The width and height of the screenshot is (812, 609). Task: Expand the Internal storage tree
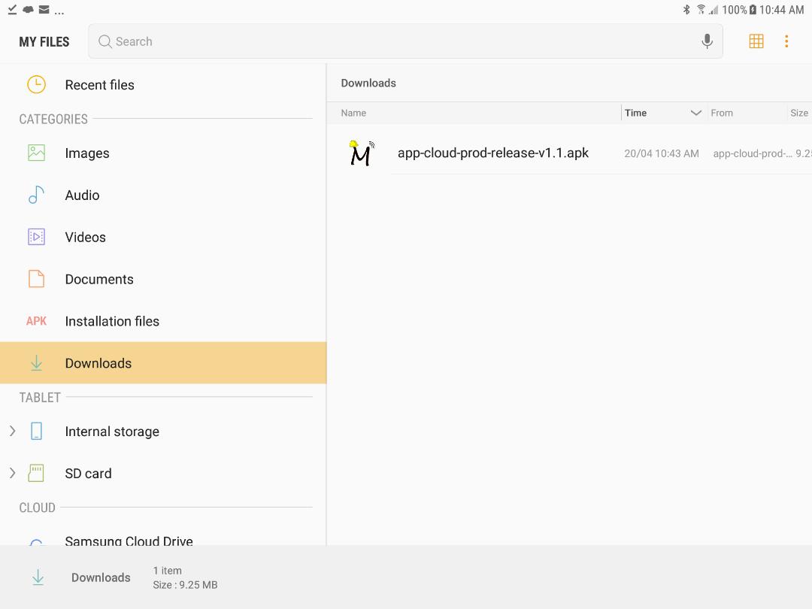click(x=12, y=431)
